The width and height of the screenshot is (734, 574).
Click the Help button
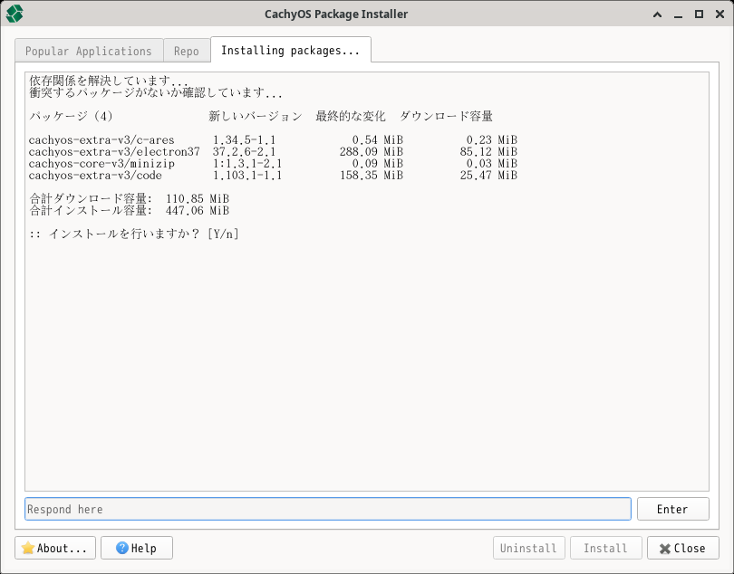[x=137, y=548]
